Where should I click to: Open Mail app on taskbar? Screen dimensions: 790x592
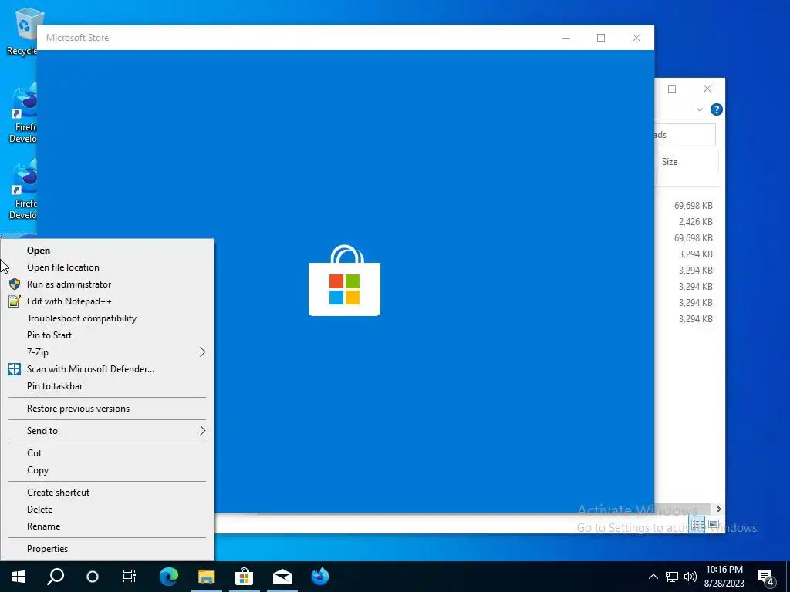[282, 577]
